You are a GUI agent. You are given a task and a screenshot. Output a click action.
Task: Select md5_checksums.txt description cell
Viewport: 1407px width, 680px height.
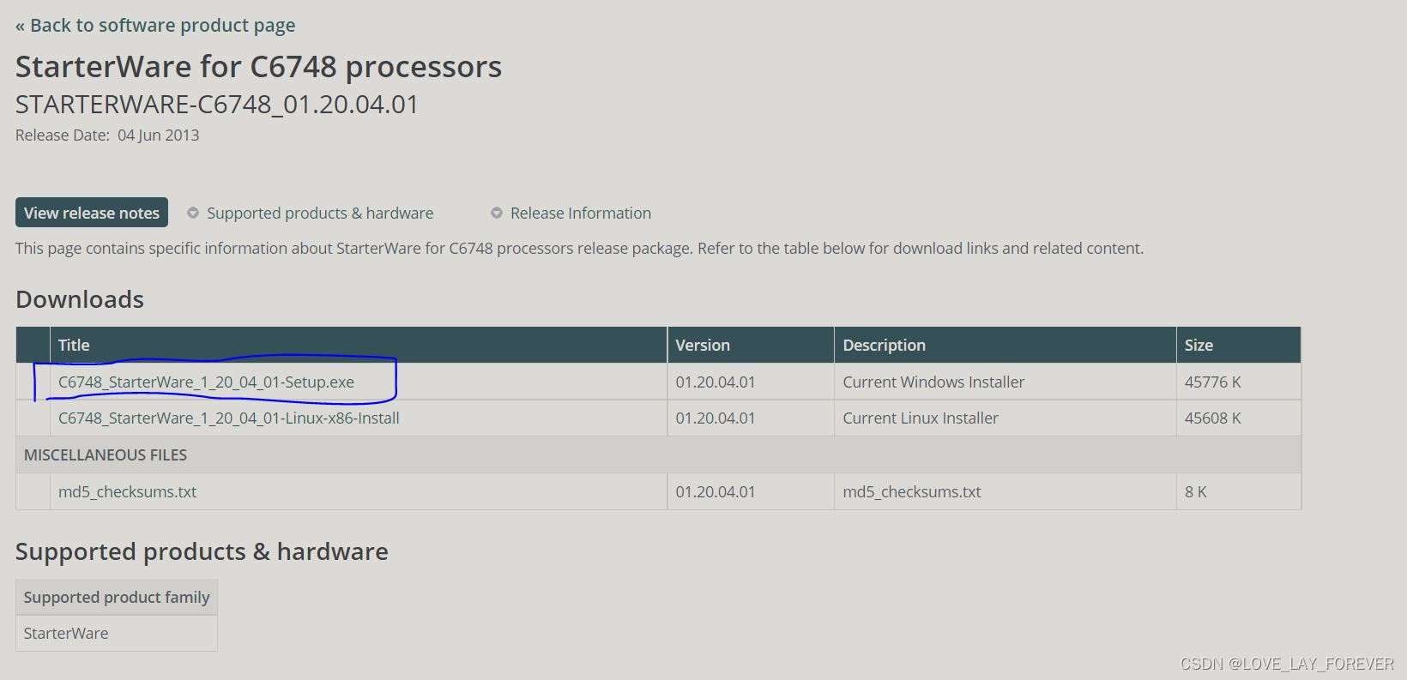tap(1005, 491)
